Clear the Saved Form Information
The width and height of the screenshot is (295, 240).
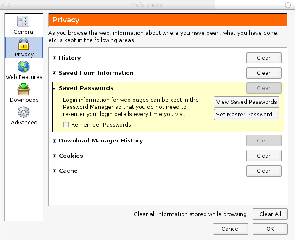point(263,73)
